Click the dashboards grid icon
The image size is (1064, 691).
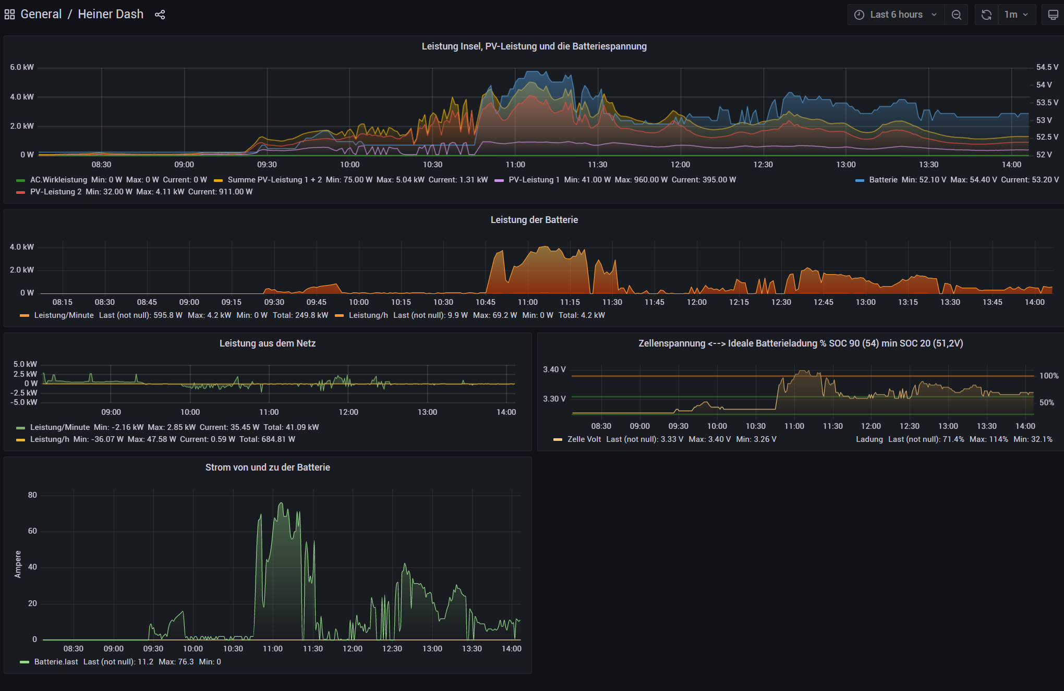9,15
